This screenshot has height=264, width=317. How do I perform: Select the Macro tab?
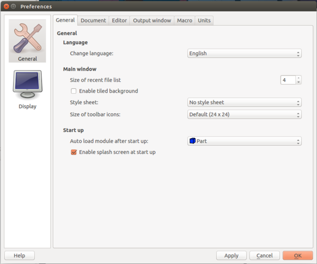184,21
